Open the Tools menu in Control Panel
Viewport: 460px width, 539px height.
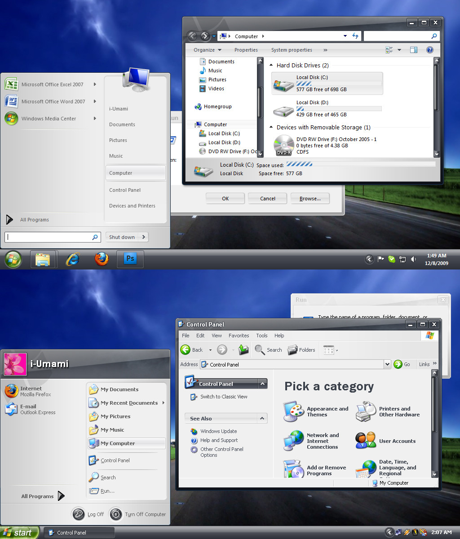point(262,336)
